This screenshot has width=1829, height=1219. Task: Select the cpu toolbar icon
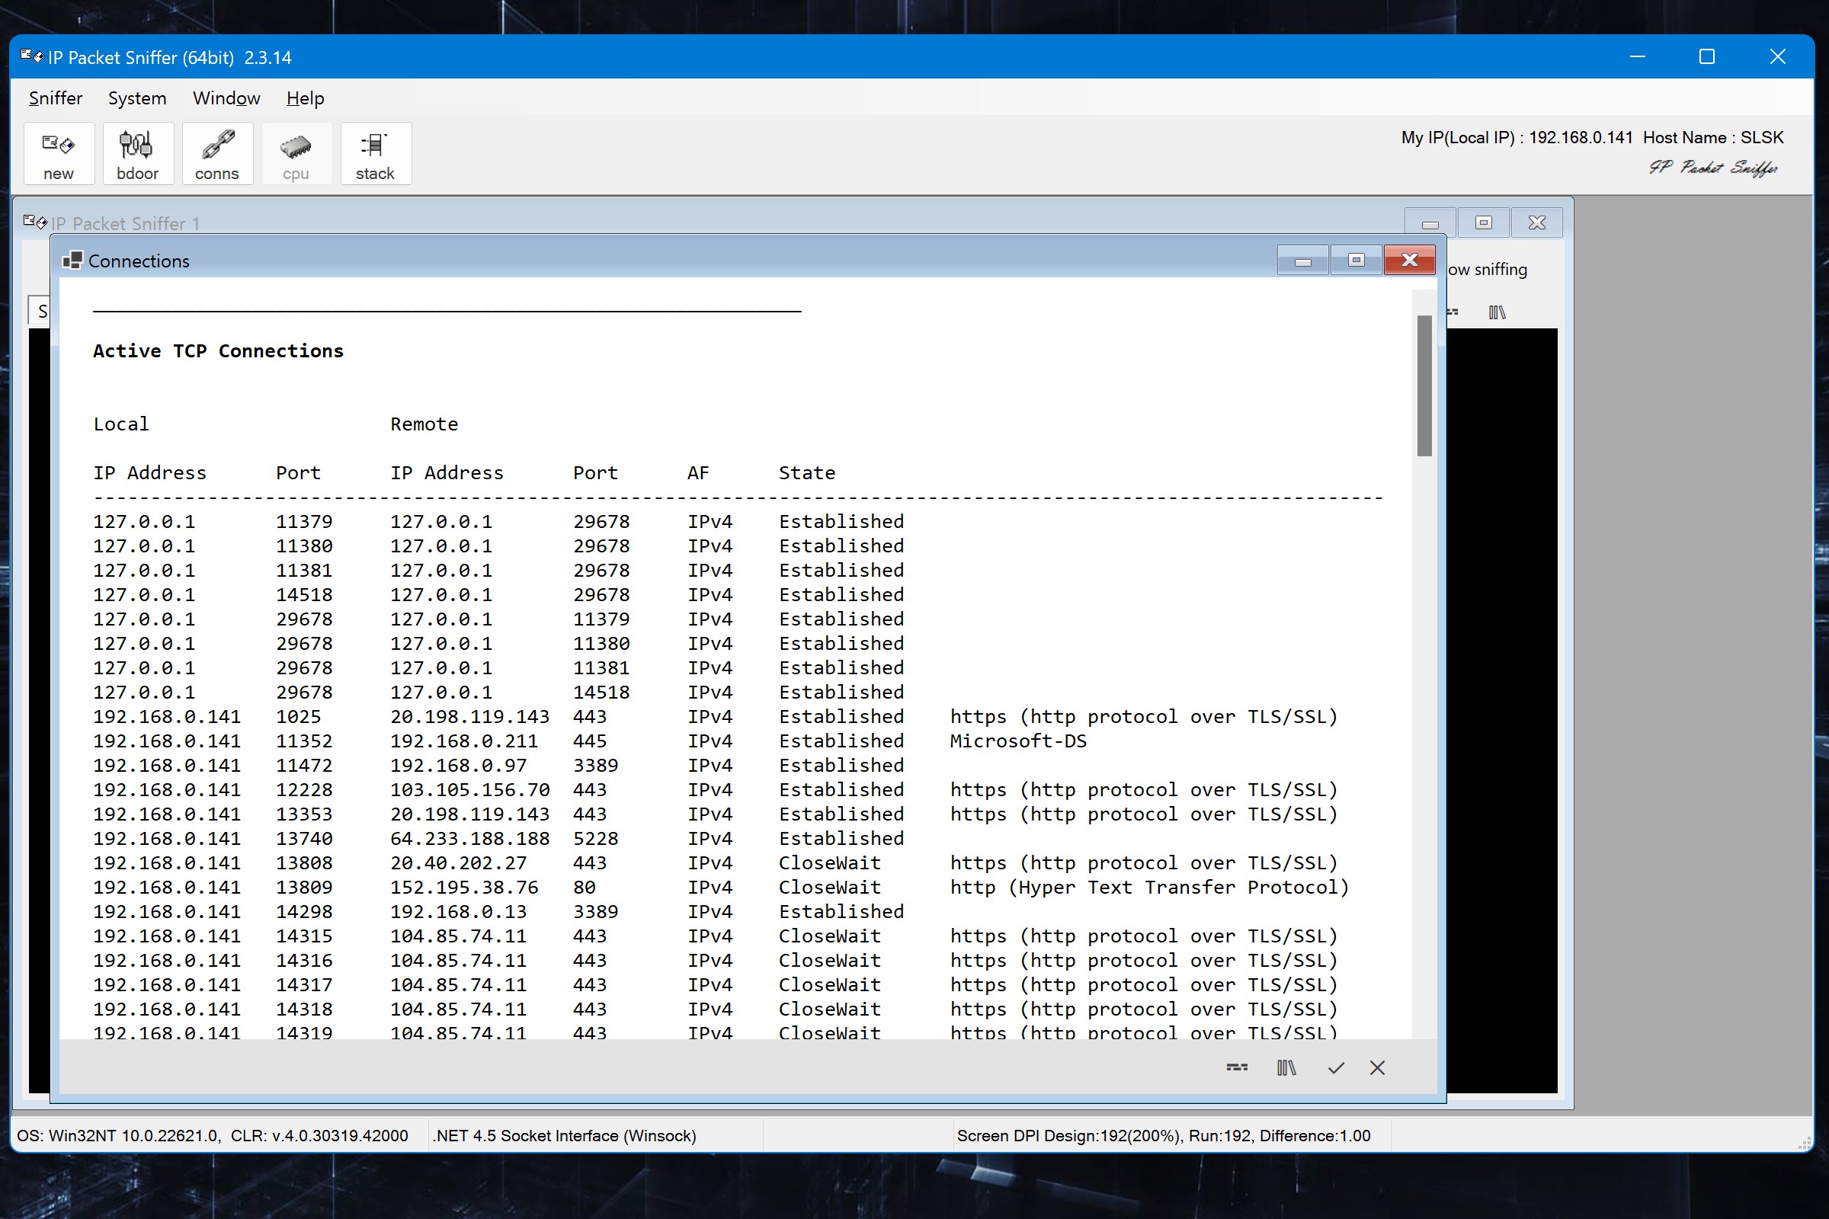[x=296, y=153]
